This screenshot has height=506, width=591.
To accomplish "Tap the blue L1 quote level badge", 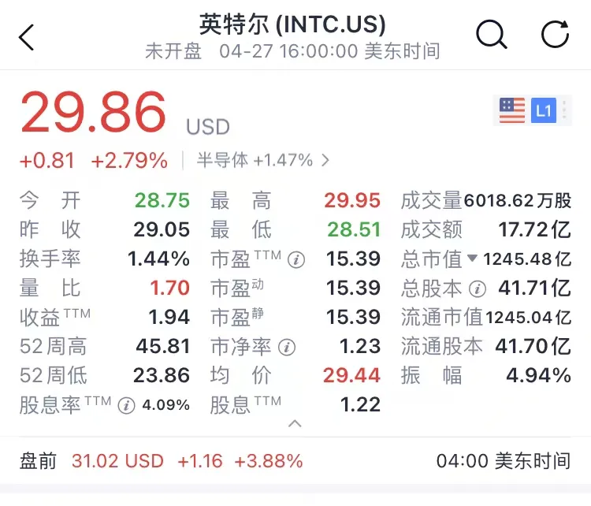I will pos(543,110).
